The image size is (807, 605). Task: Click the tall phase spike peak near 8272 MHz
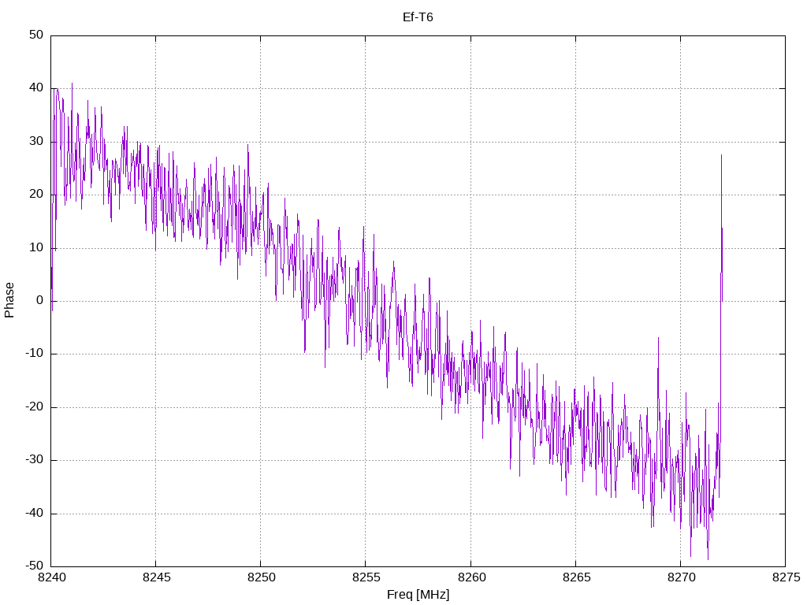coord(721,155)
